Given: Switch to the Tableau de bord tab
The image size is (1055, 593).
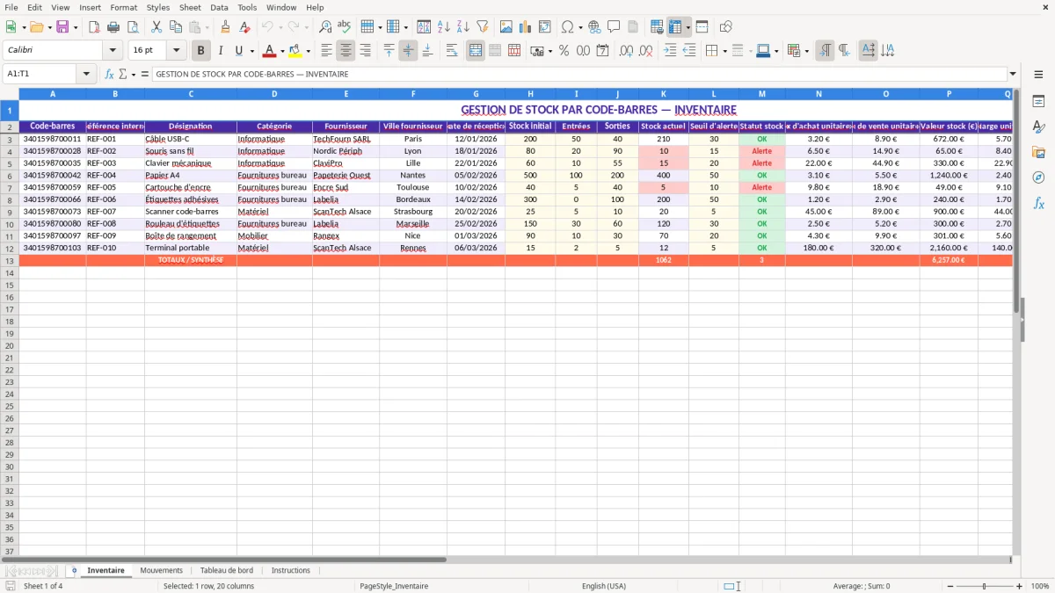Looking at the screenshot, I should [226, 570].
